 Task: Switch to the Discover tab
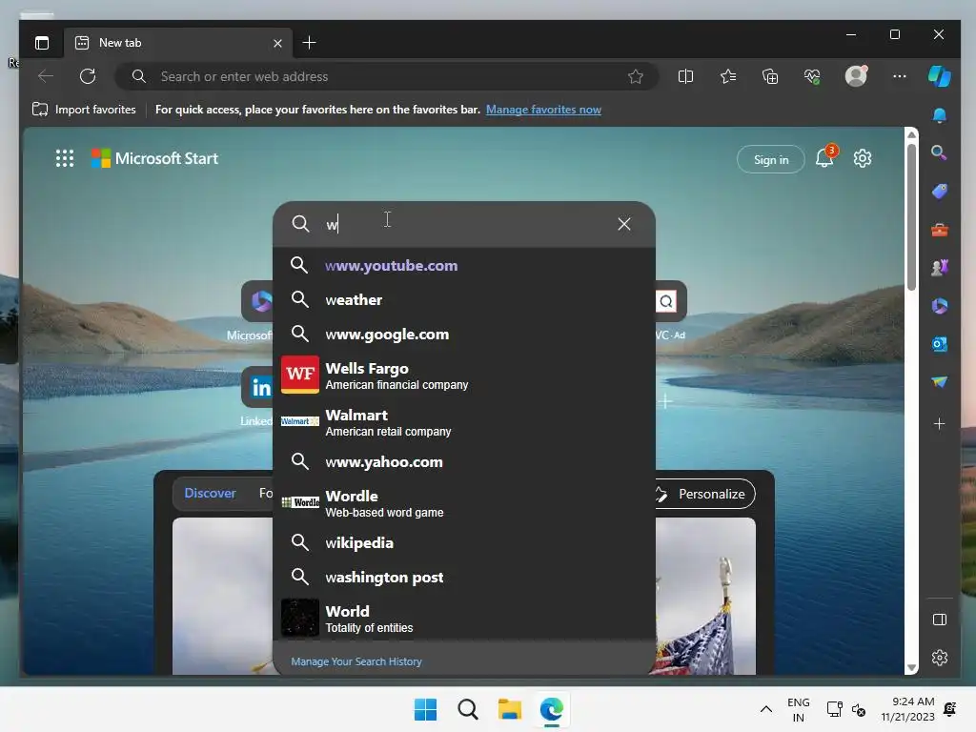210,493
